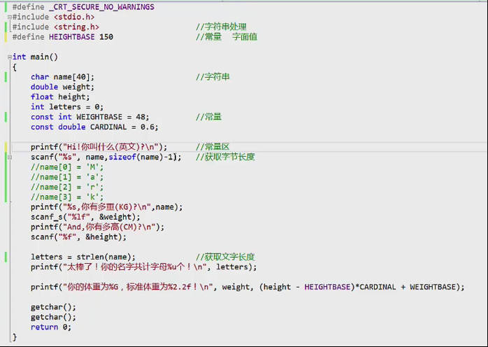The image size is (488, 347).
Task: Click the float height declaration line
Action: pos(60,97)
